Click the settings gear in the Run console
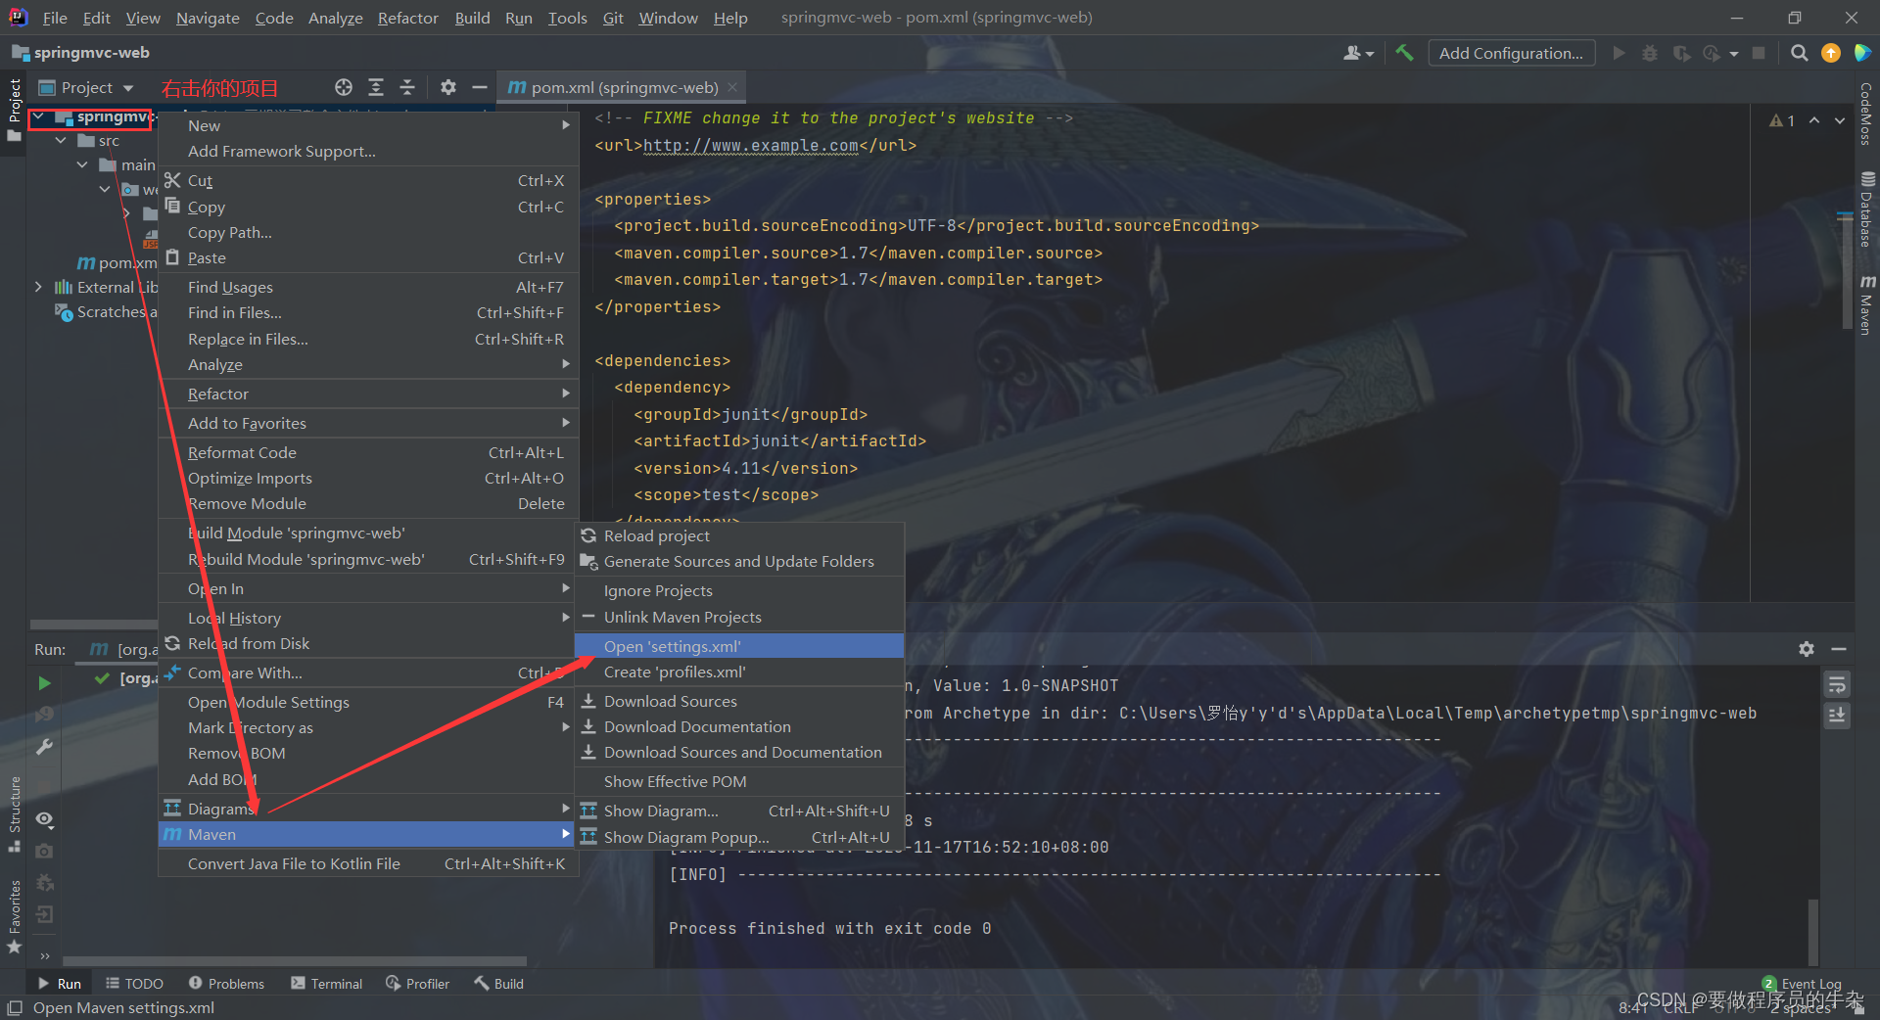The image size is (1880, 1020). [1806, 648]
